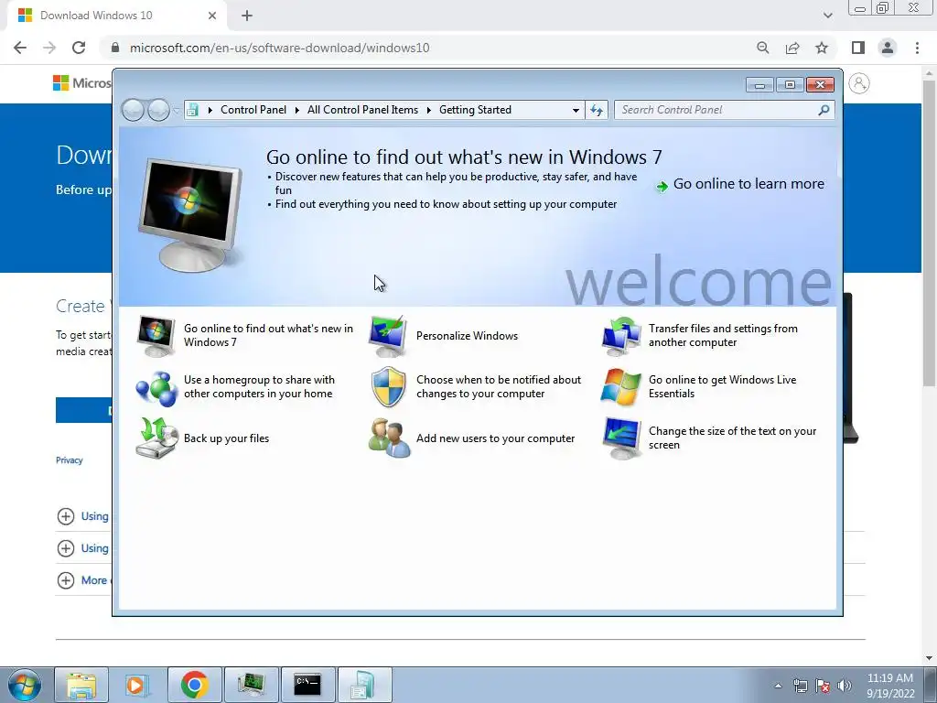Open the Change text size icon
The image size is (937, 703).
621,438
